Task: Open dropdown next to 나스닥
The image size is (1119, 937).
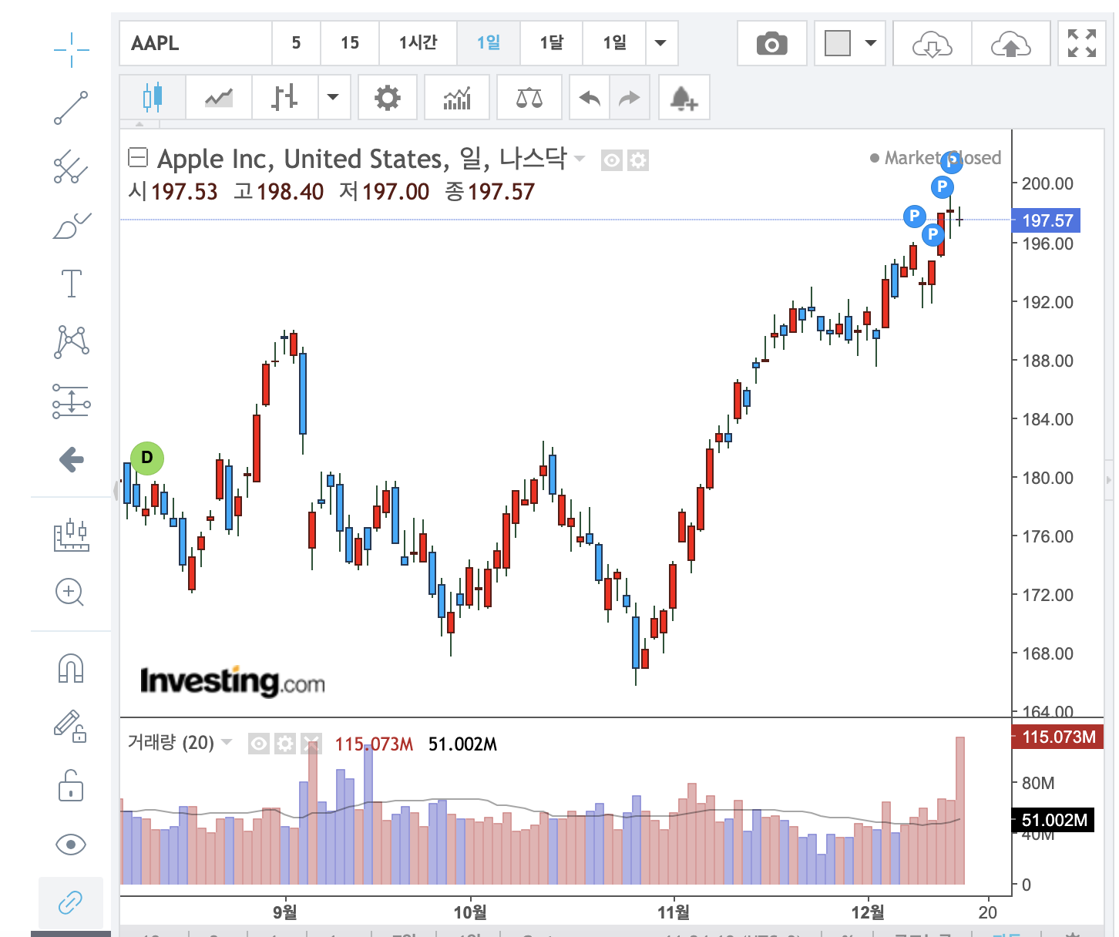Action: 580,159
